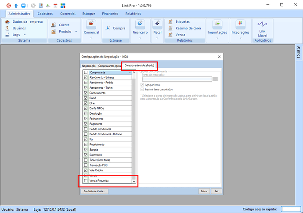Click the list scrollbar down arrow
The height and width of the screenshot is (213, 303).
coord(134,181)
